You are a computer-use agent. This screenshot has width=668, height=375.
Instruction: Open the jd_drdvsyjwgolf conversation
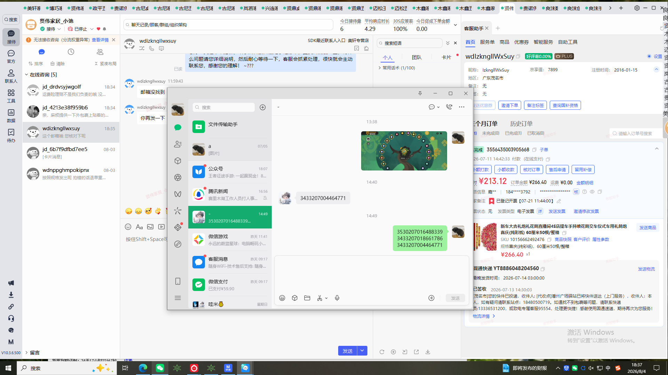pyautogui.click(x=71, y=90)
